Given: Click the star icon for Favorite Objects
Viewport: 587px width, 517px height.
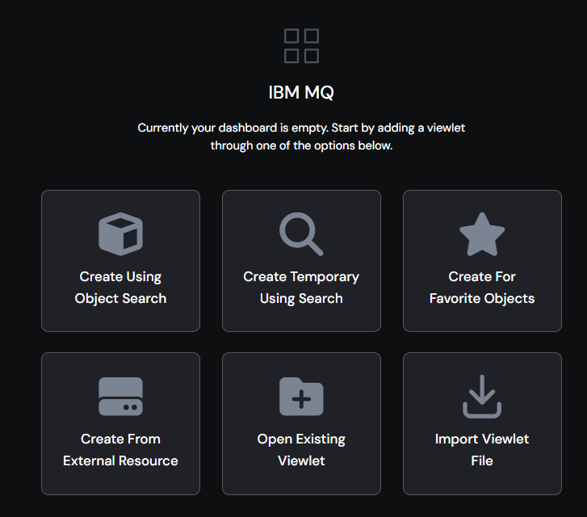Looking at the screenshot, I should (x=482, y=234).
